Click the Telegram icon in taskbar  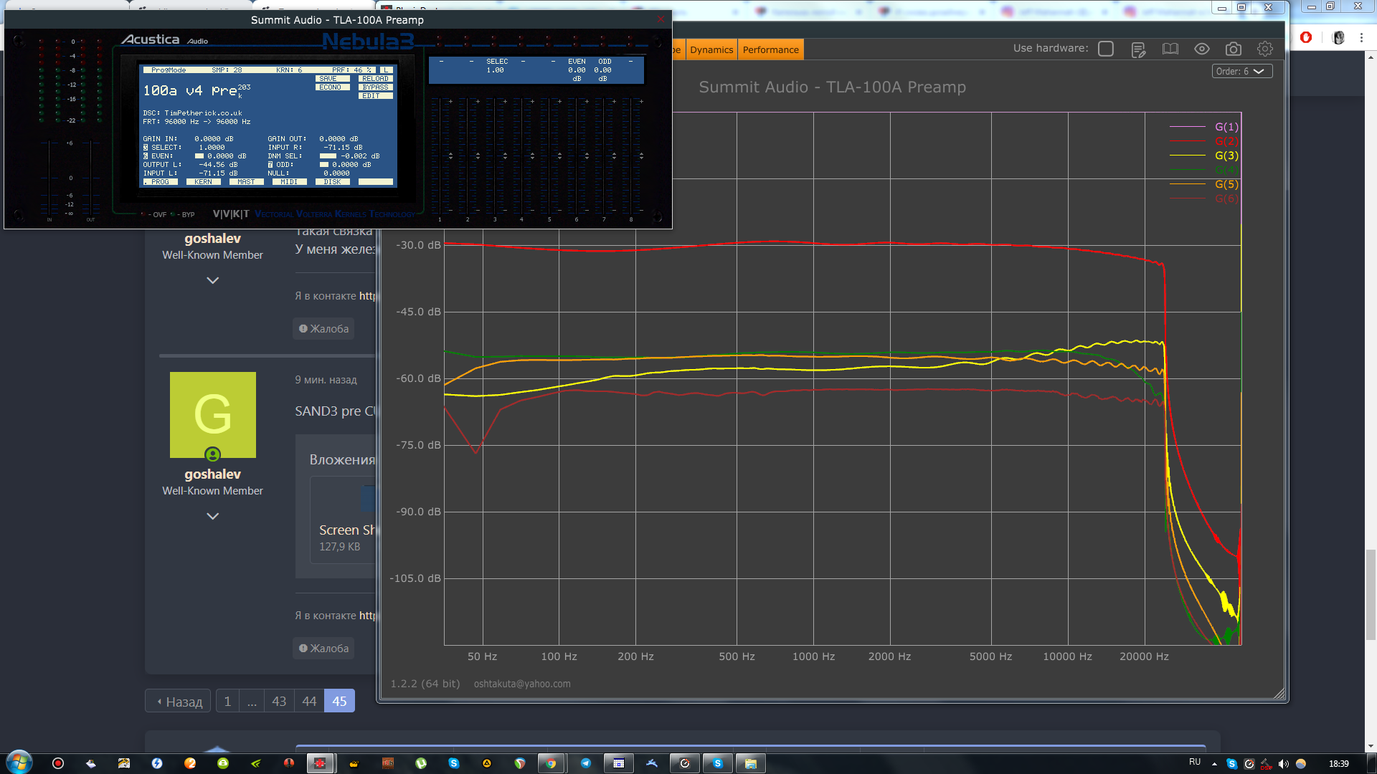(586, 763)
